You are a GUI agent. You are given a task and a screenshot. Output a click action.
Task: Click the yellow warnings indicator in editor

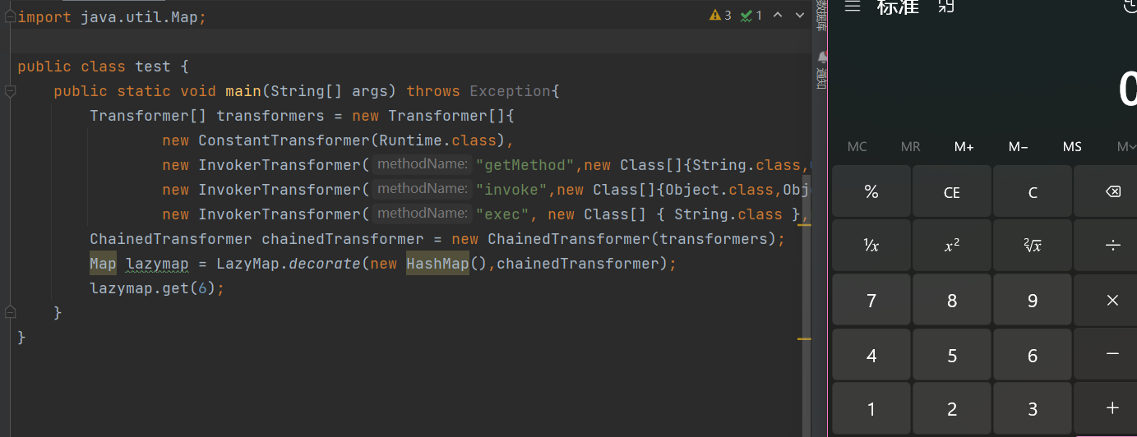click(x=719, y=16)
